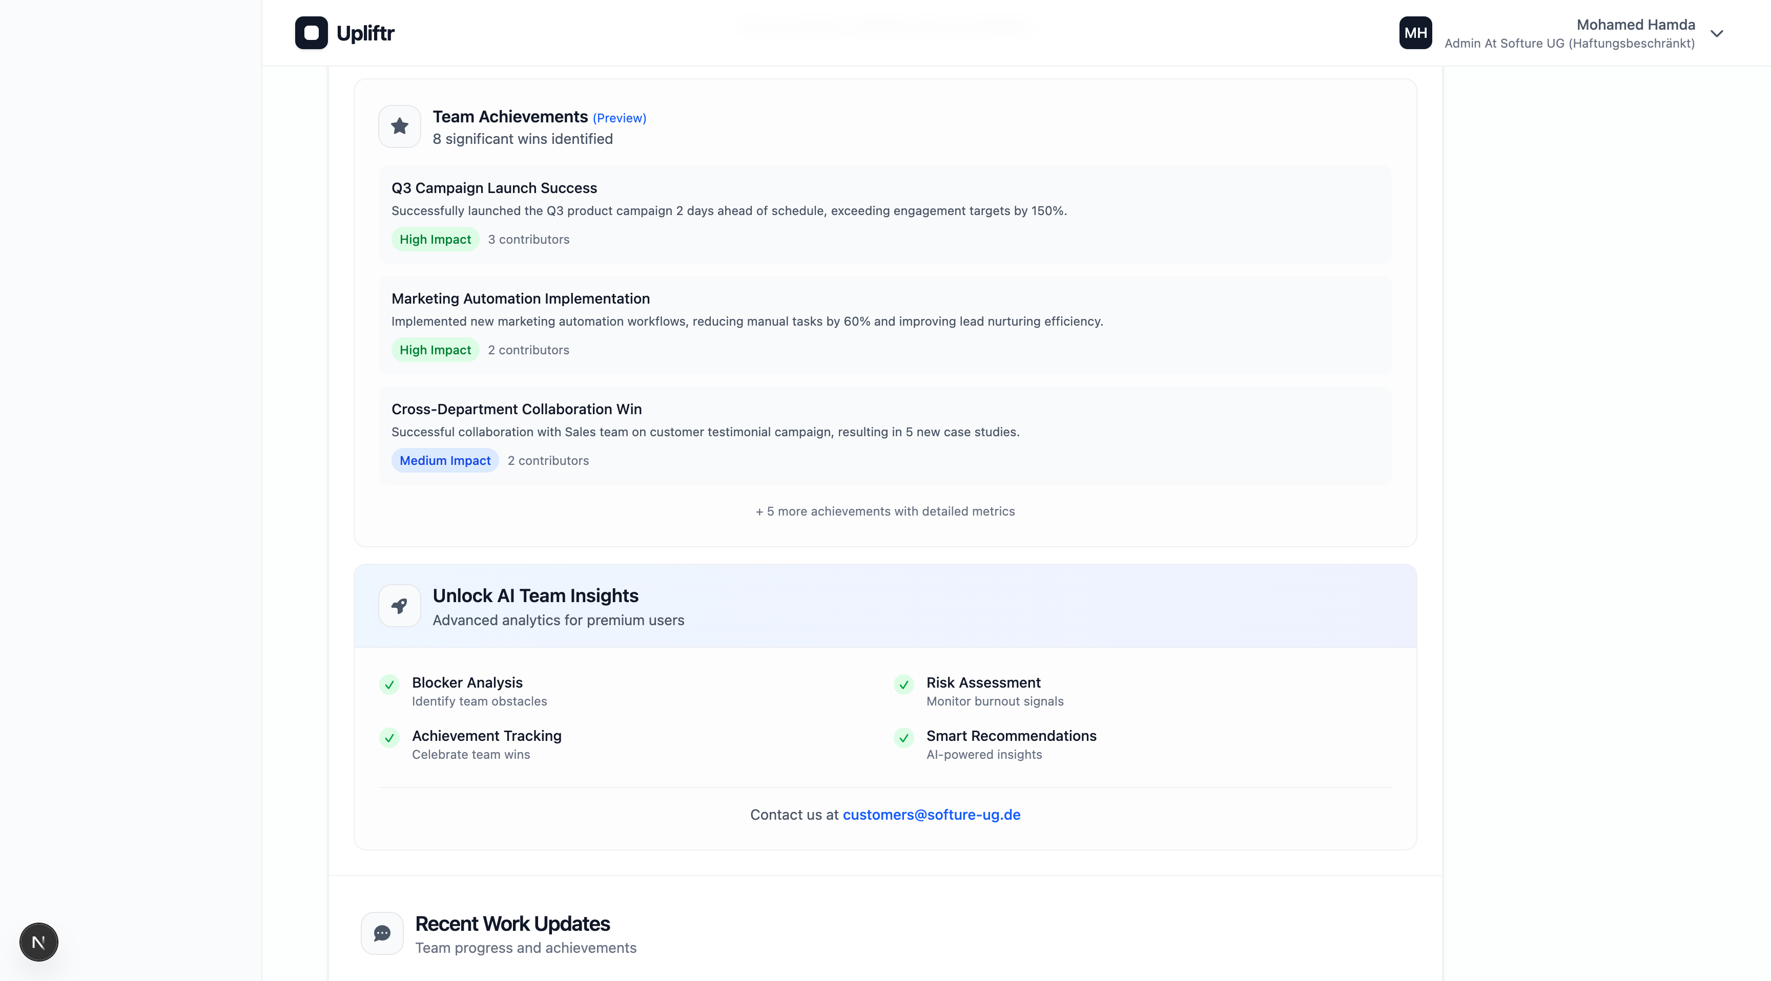Click the Upliftr logo icon
This screenshot has height=981, width=1771.
pyautogui.click(x=311, y=33)
